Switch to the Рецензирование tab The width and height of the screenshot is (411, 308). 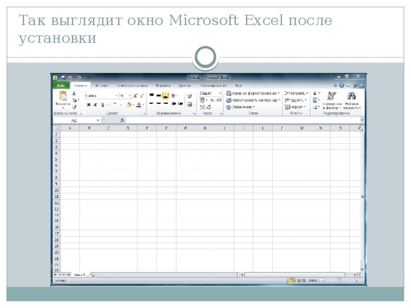(213, 85)
